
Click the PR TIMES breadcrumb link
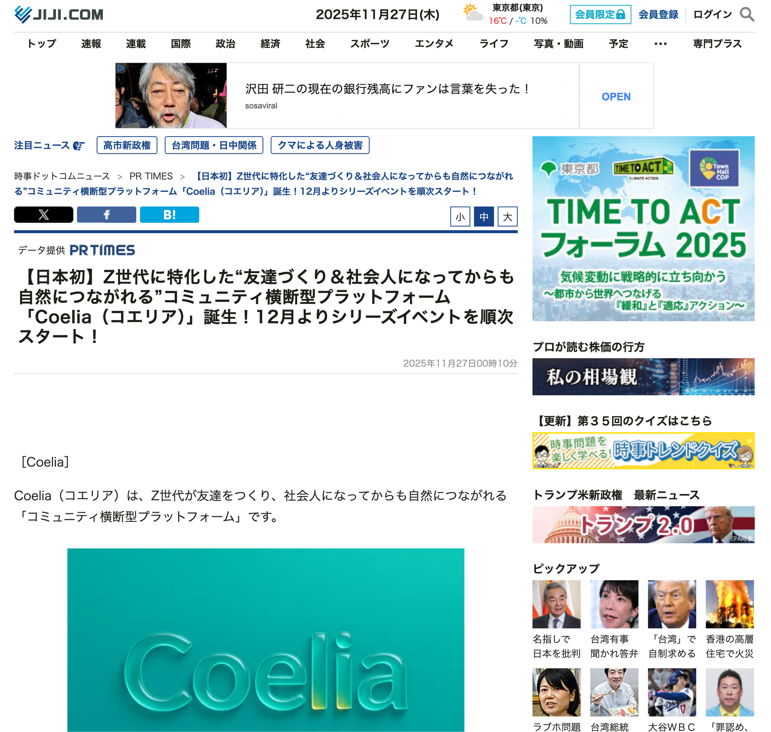[x=151, y=176]
